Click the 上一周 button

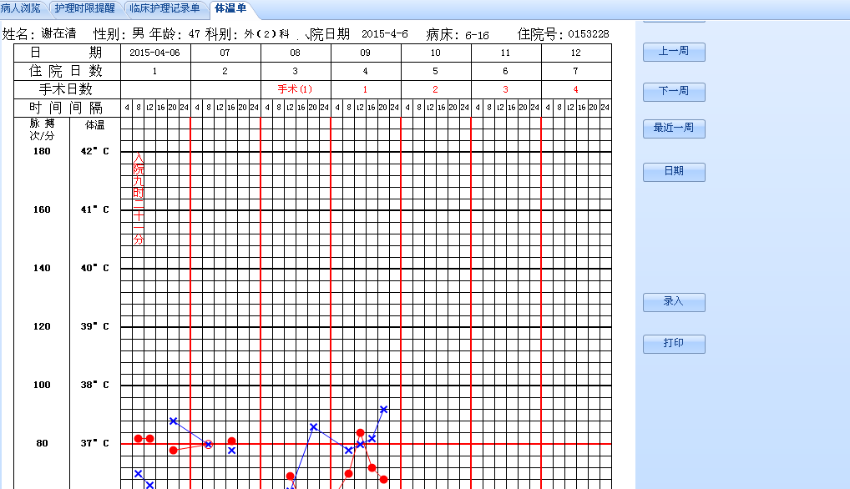point(674,52)
